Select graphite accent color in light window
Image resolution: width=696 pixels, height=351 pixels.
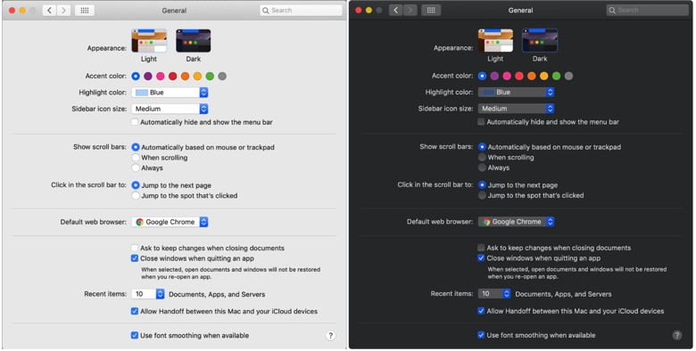tap(222, 77)
